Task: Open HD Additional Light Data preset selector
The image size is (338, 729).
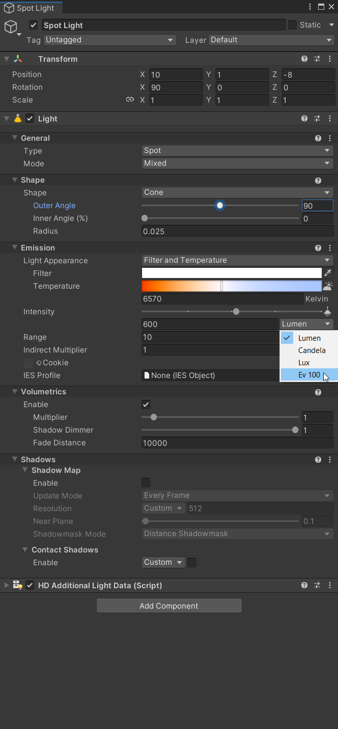Action: tap(317, 585)
